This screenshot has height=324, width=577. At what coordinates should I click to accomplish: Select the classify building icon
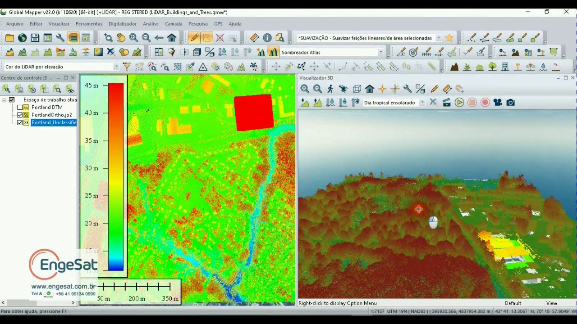[x=505, y=67]
